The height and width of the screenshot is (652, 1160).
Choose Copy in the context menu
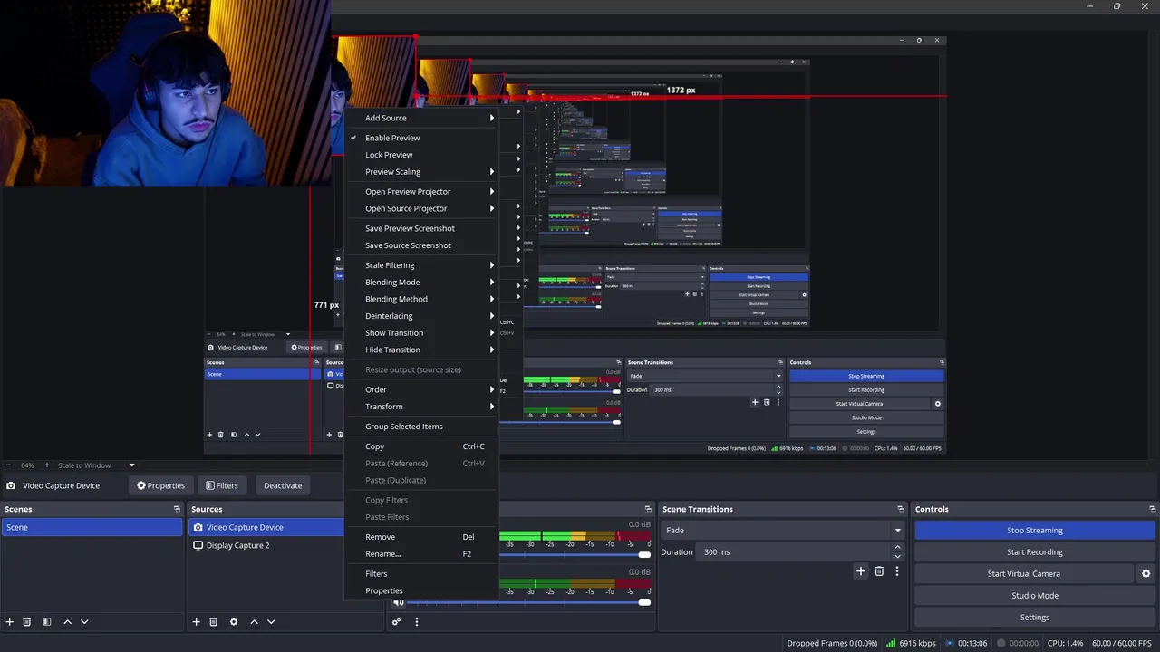pos(422,446)
